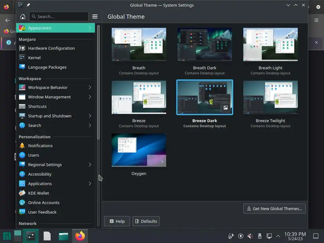Click the Hardware Configuration icon

coord(22,48)
